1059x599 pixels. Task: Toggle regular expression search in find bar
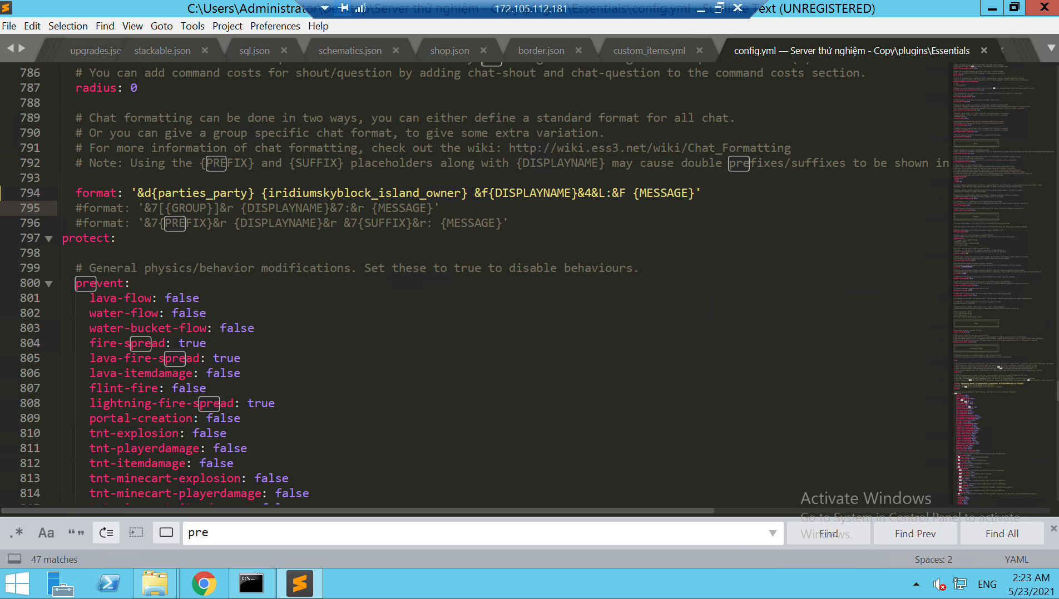[17, 532]
